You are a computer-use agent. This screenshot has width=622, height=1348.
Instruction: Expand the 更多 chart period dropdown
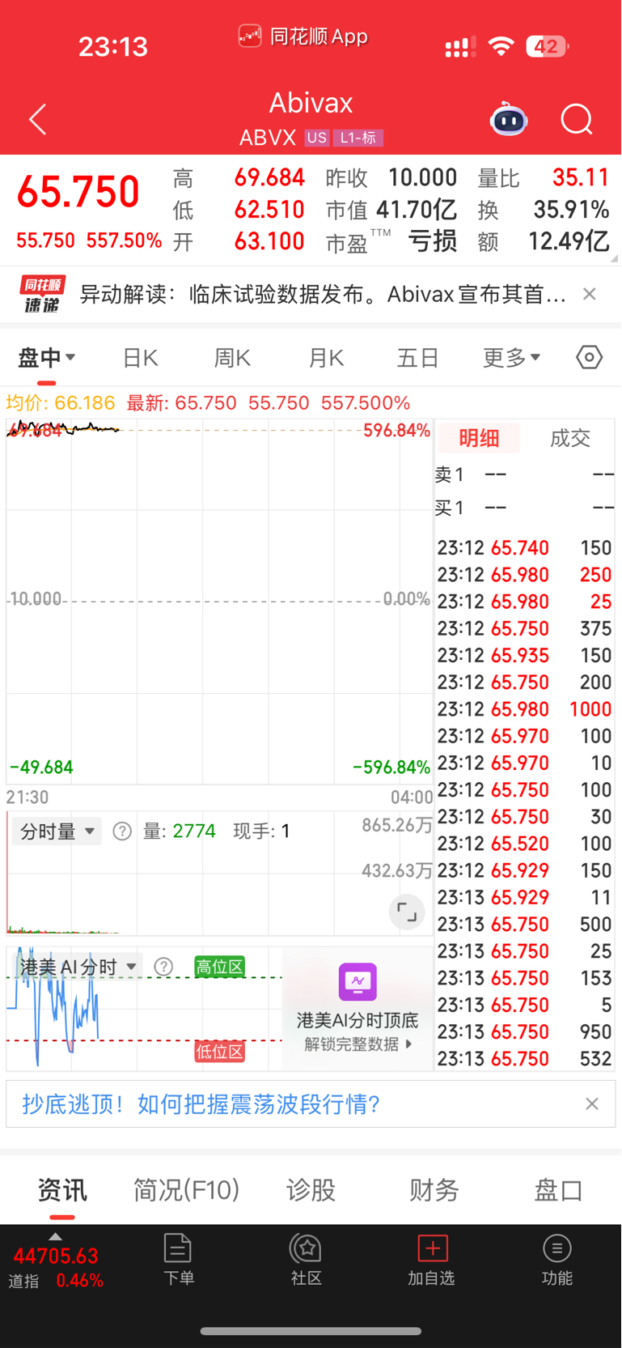pyautogui.click(x=511, y=357)
